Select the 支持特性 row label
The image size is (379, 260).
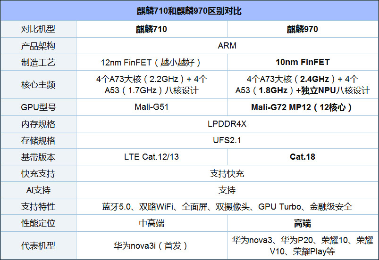pyautogui.click(x=38, y=206)
